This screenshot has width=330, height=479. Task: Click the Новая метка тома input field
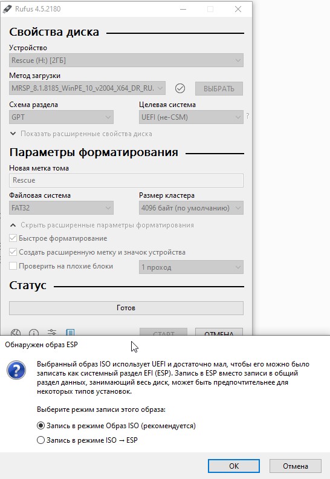126,180
